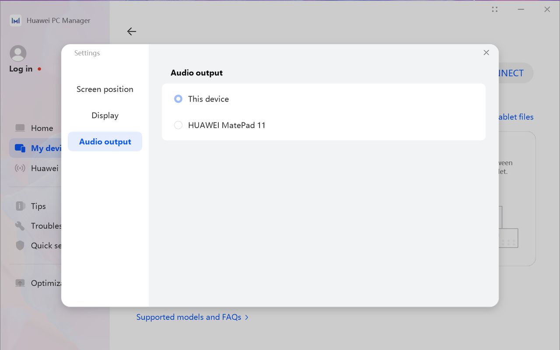The width and height of the screenshot is (560, 350).
Task: Close the Settings dialog
Action: pos(486,52)
